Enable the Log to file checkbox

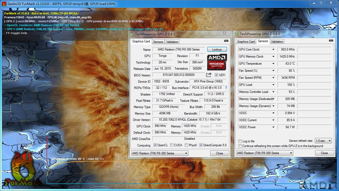click(x=240, y=141)
